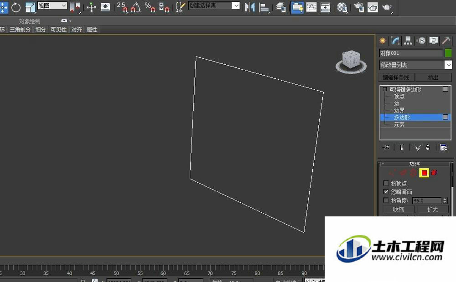
Task: Click the 对象001 object name field
Action: pos(411,53)
